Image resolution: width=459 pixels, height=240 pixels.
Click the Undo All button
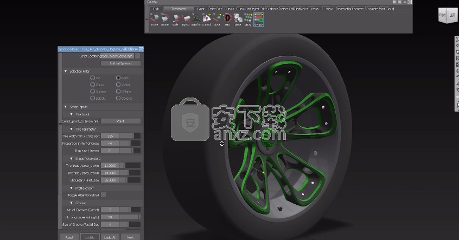110,237
